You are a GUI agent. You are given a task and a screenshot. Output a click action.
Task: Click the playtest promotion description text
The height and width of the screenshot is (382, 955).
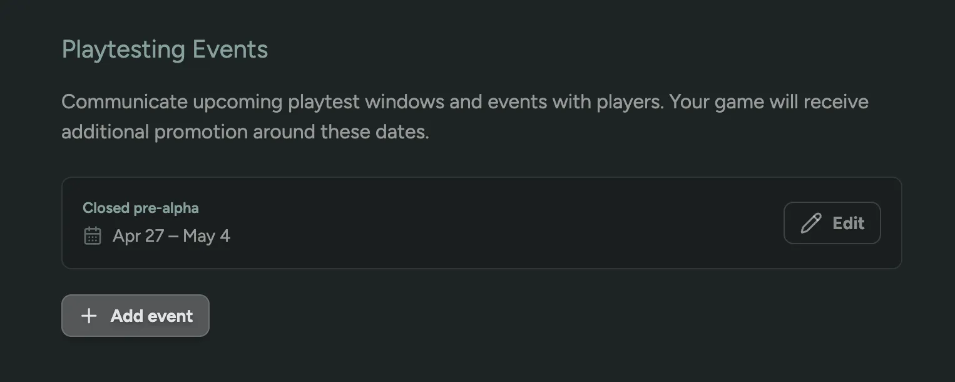coord(465,116)
